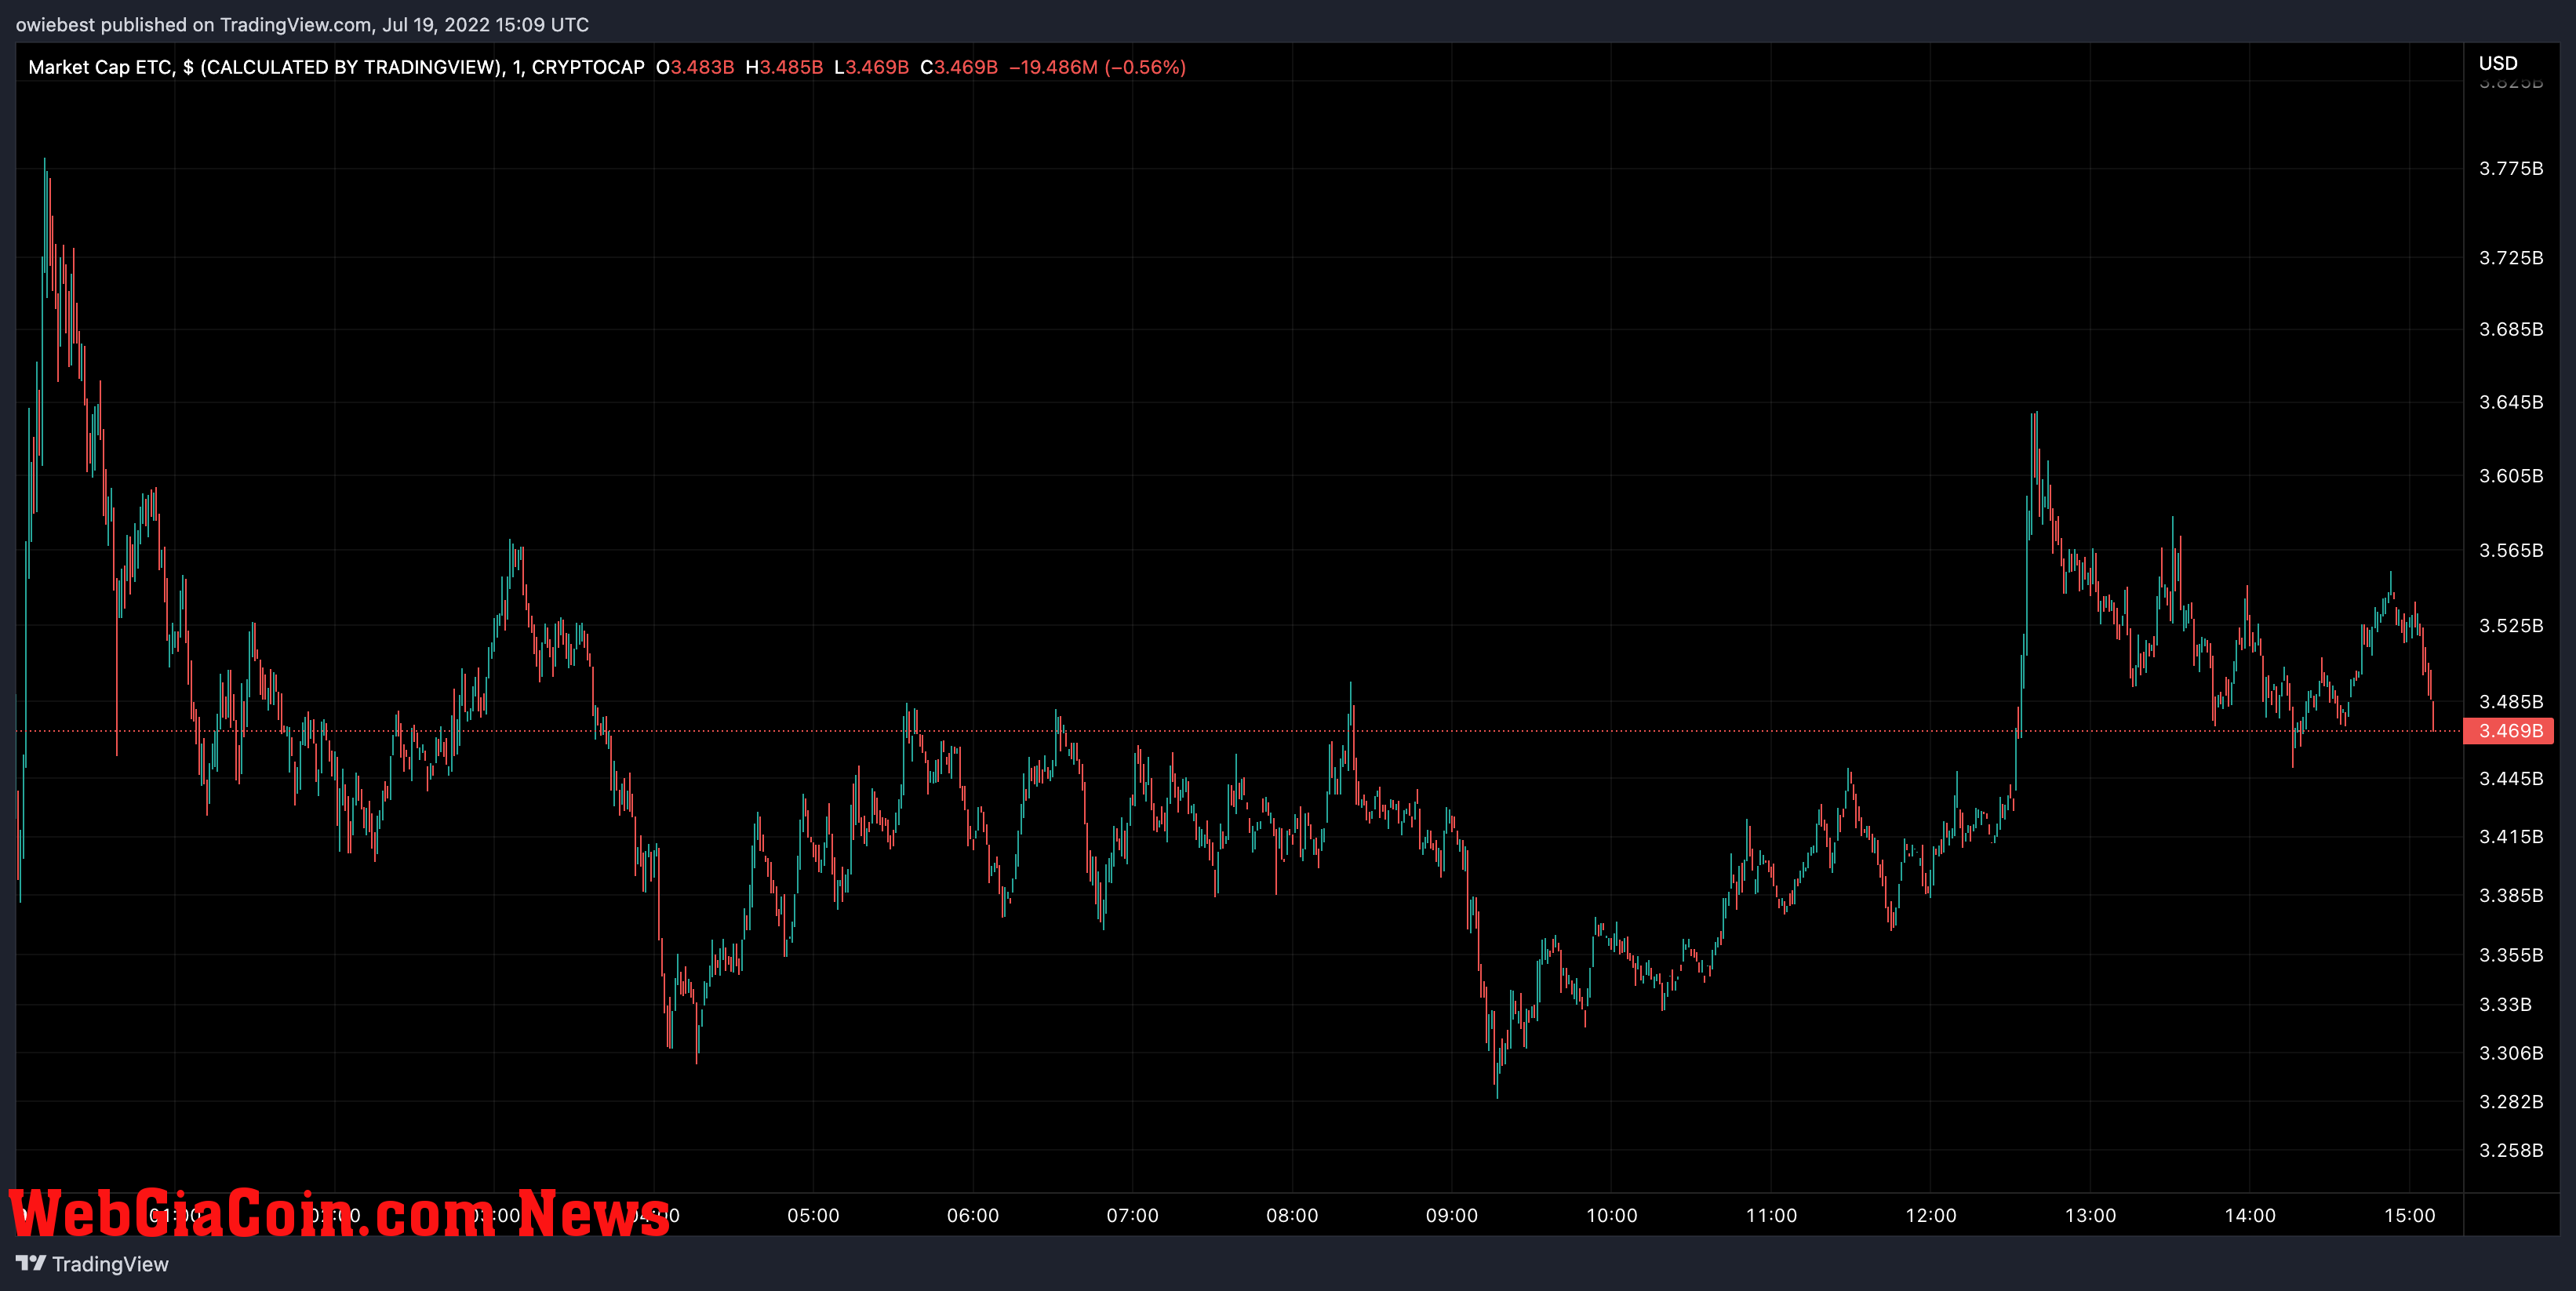The width and height of the screenshot is (2576, 1291).
Task: Click the 3.725B price axis label
Action: (2510, 258)
